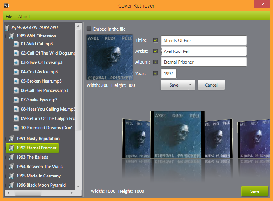Viewport: 273px width, 201px height.
Task: Click the Album field with Eternal Prisoner
Action: [204, 62]
